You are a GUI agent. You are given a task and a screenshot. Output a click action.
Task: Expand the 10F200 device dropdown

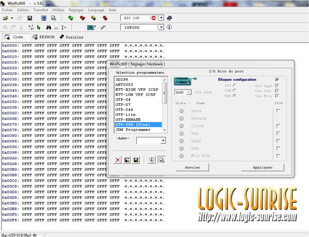pos(161,28)
